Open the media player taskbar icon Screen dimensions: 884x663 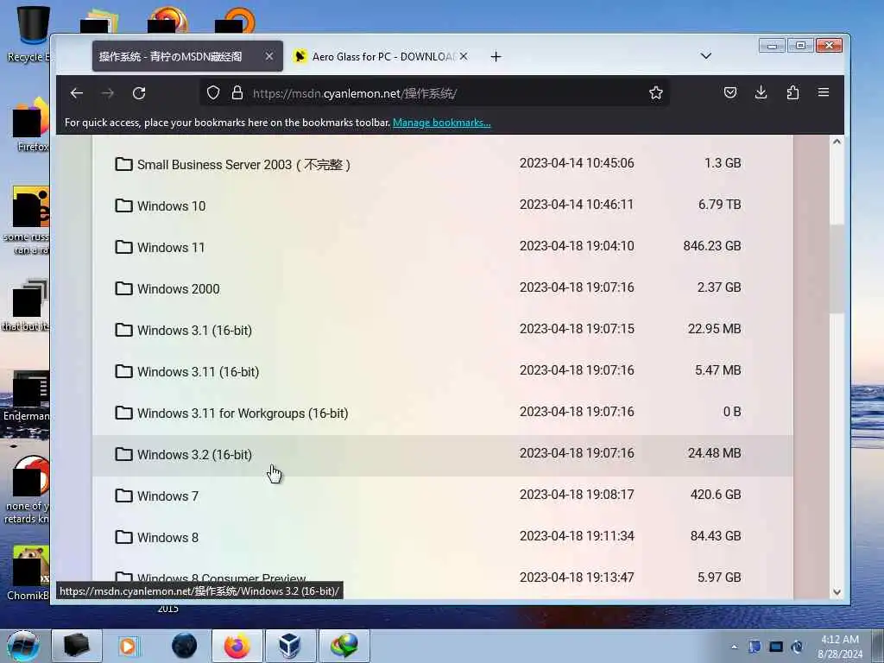[128, 646]
